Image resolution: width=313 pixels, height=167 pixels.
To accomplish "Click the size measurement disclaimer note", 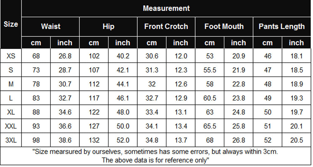I will pyautogui.click(x=155, y=156).
